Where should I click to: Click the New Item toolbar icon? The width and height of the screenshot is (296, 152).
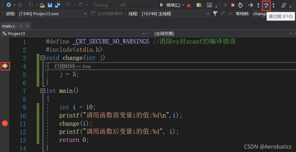pos(31,5)
